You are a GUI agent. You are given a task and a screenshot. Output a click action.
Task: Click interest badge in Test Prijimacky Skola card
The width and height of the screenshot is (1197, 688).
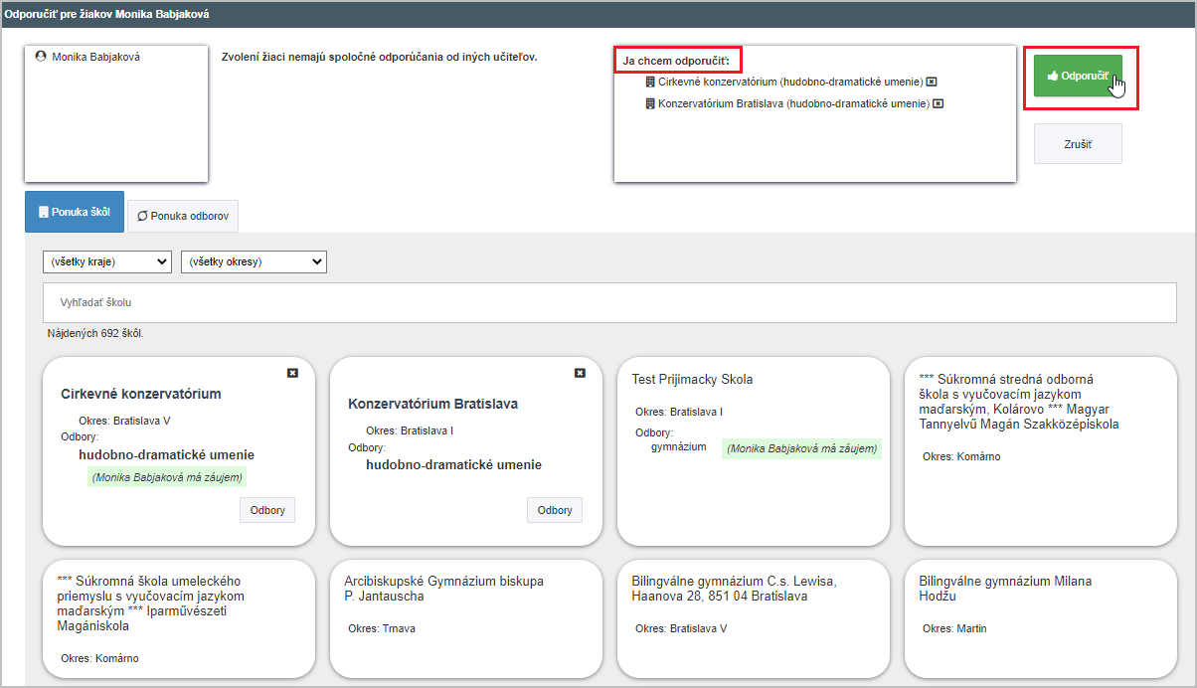click(802, 449)
